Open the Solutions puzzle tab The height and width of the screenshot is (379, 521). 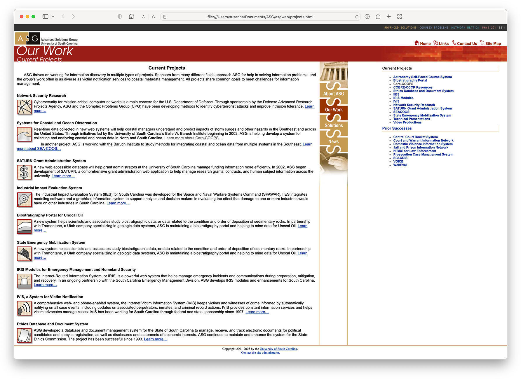coord(334,125)
